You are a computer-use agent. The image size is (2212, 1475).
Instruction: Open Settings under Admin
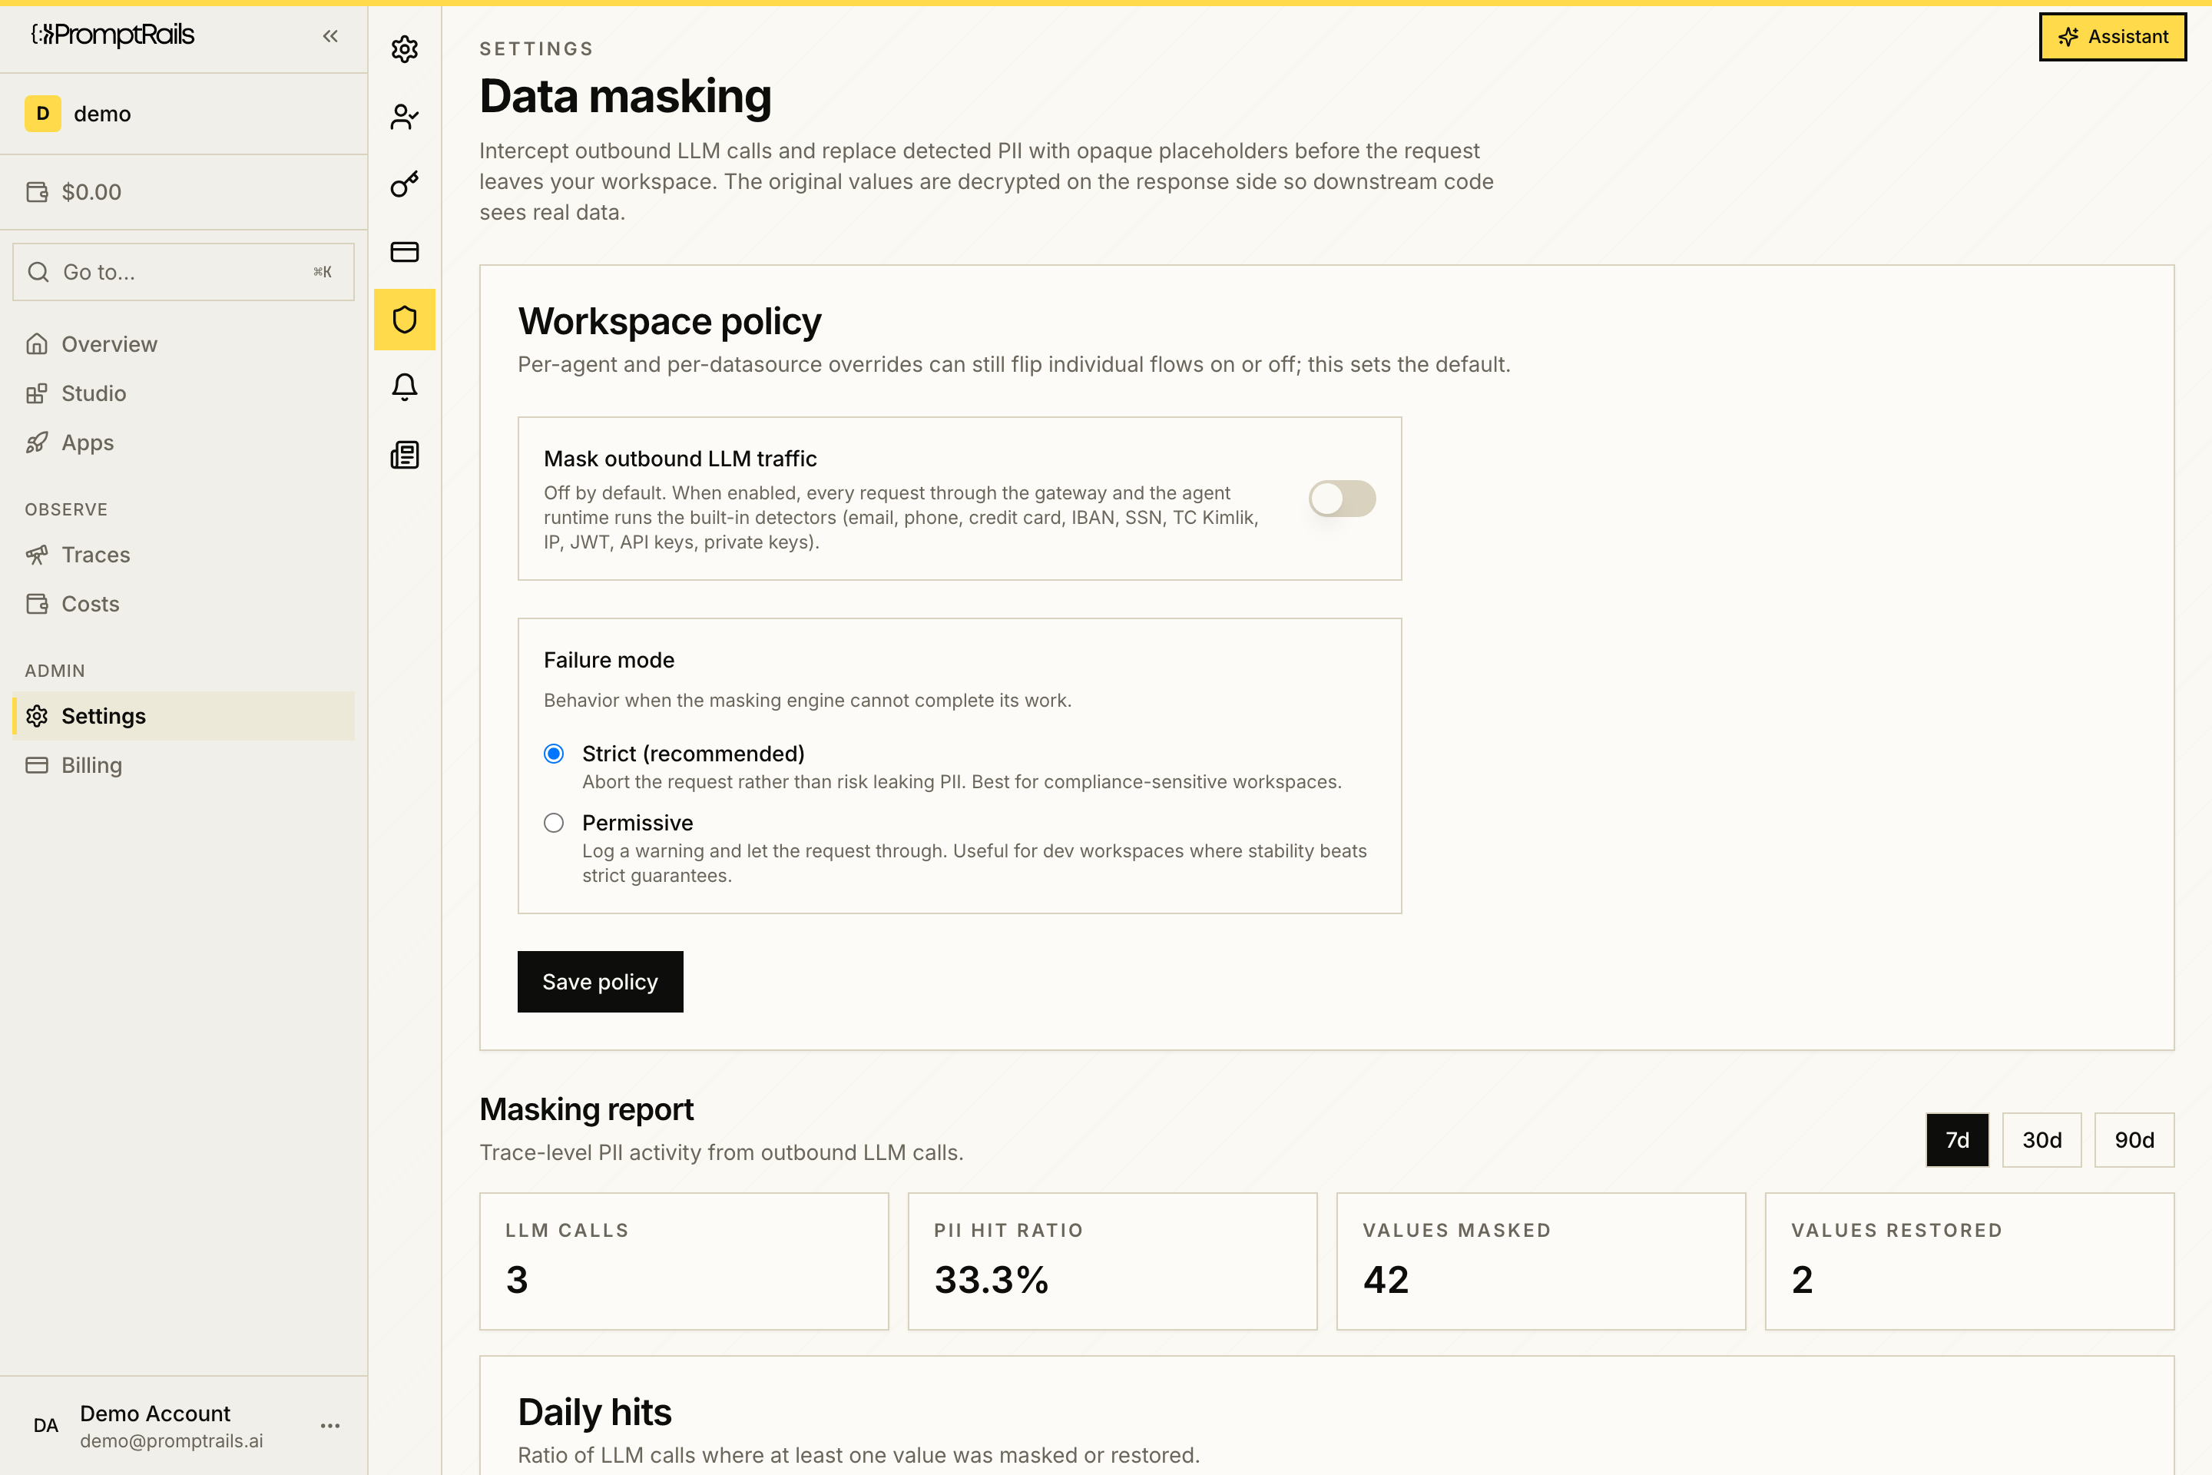click(x=184, y=716)
